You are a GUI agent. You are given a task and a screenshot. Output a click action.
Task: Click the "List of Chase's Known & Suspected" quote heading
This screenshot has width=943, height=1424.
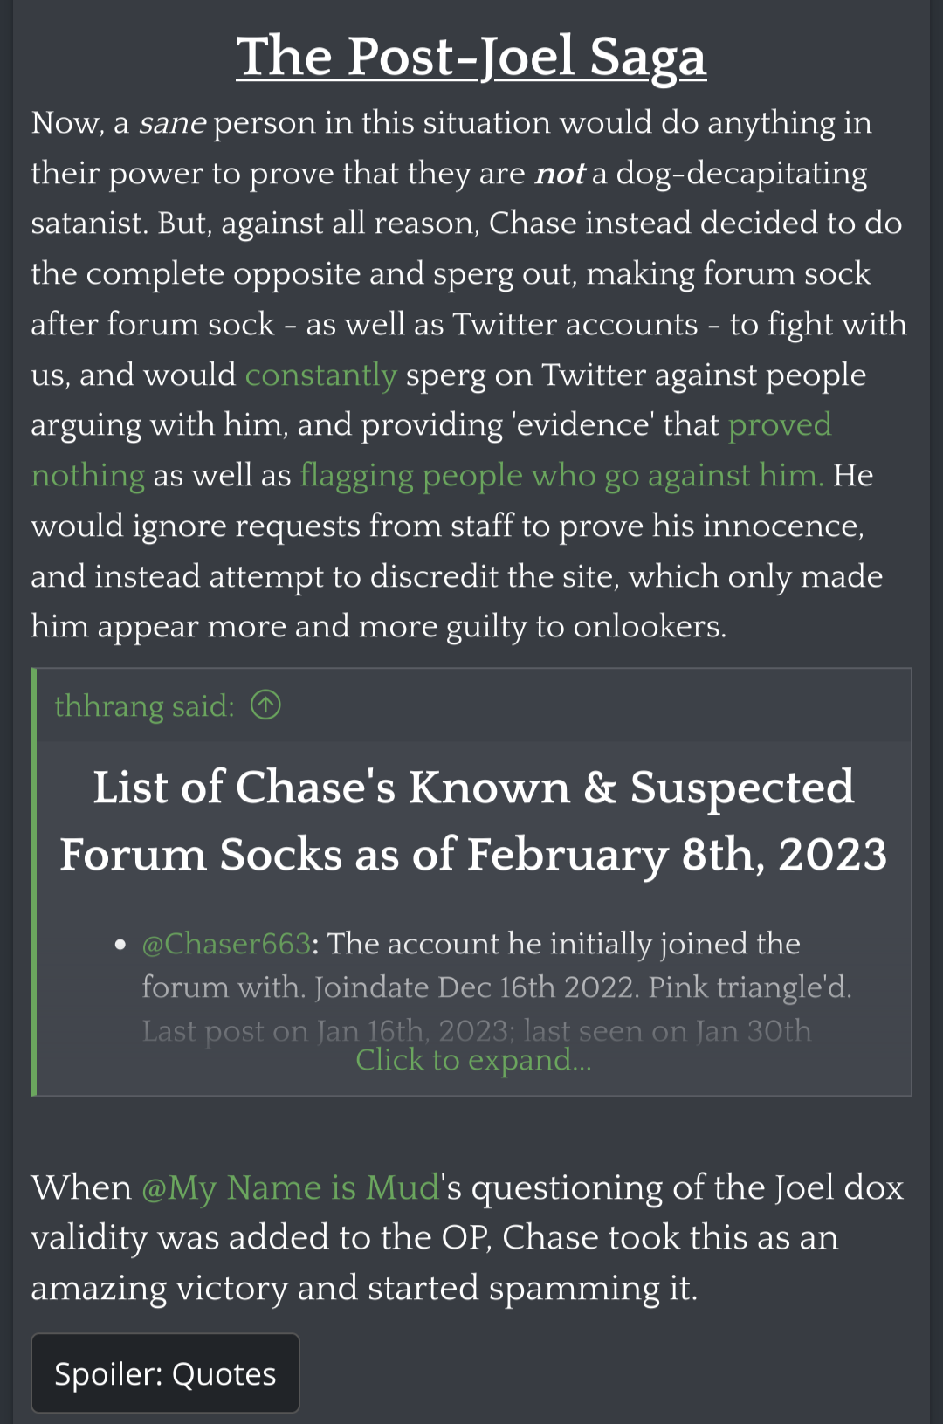point(473,788)
